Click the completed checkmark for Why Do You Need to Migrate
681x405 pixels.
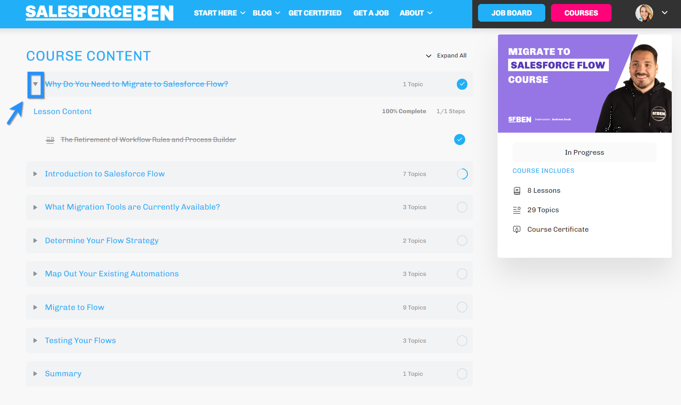[x=462, y=84]
